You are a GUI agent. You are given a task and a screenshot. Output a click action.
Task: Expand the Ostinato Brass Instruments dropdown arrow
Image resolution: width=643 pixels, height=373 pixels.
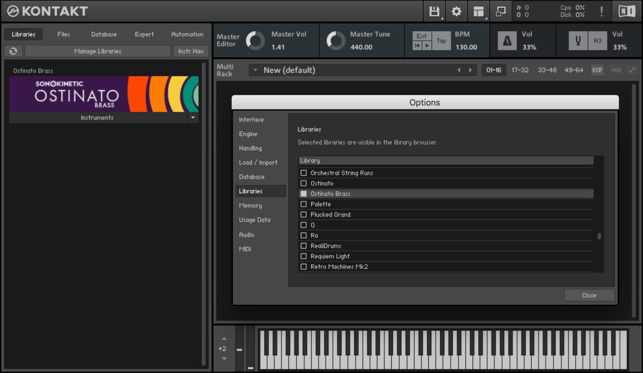point(193,118)
